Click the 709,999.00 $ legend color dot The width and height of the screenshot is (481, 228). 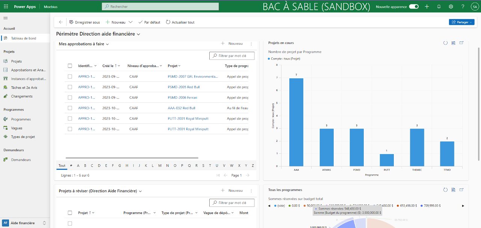422,205
